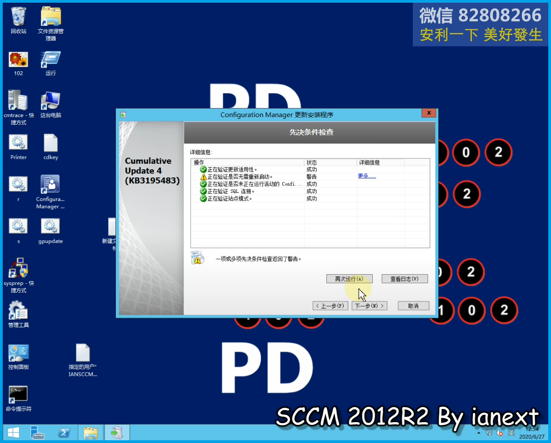The width and height of the screenshot is (551, 443).
Task: Open the sysprep shortcut icon
Action: 19,276
